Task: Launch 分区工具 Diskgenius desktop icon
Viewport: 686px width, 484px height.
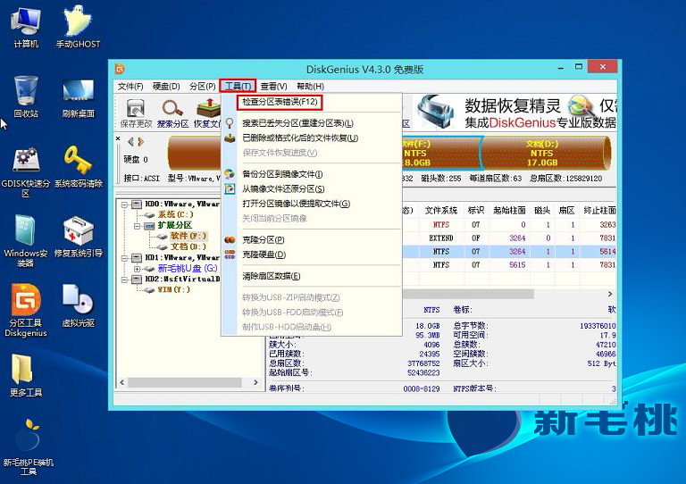Action: pos(26,311)
